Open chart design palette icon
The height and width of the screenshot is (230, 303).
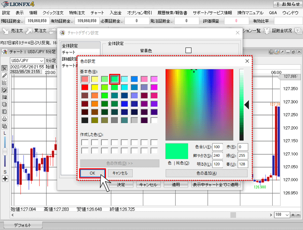(x=277, y=52)
